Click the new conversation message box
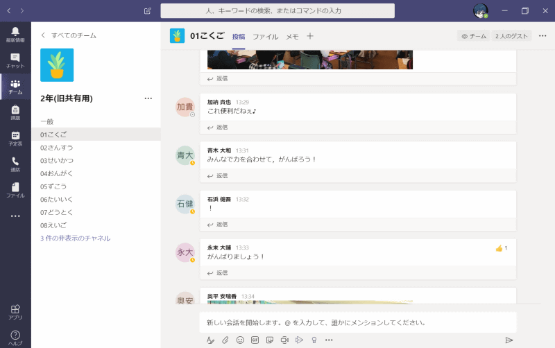555x348 pixels. pyautogui.click(x=358, y=322)
